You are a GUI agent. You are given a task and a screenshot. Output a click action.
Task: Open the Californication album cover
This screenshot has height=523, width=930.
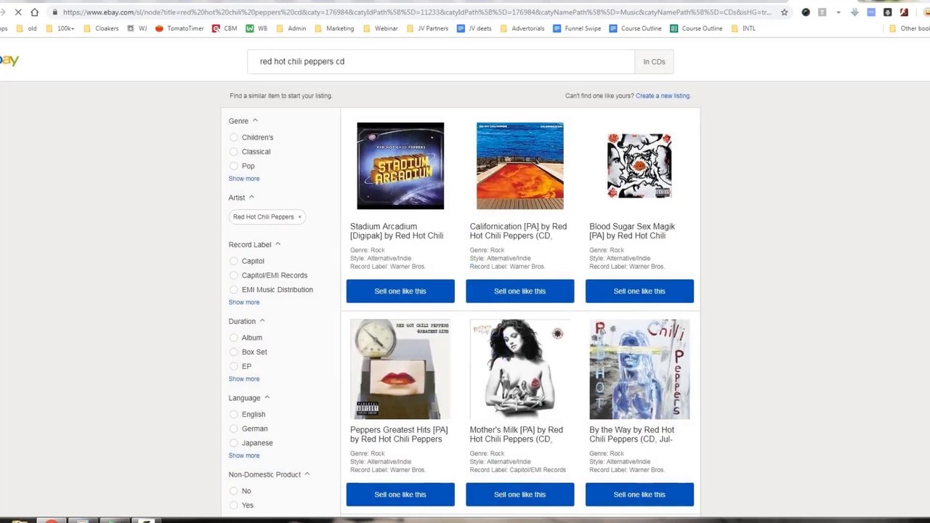[519, 166]
